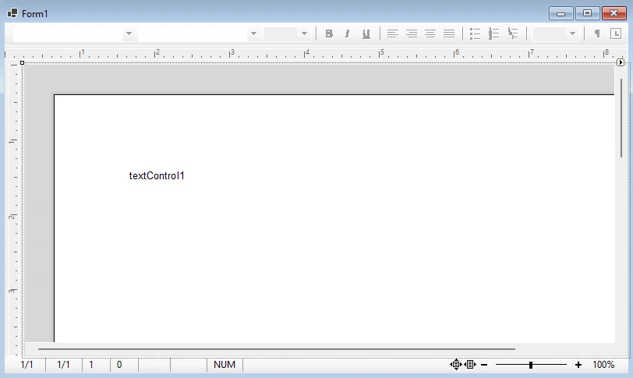
Task: Align paragraph text to the left
Action: coord(392,34)
